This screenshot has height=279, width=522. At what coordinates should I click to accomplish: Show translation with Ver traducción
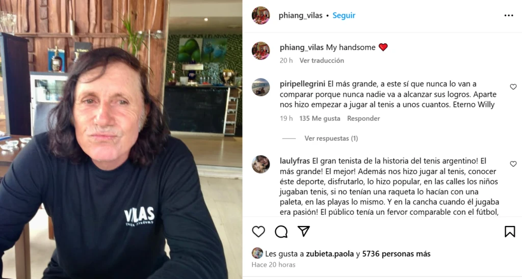[x=322, y=61]
